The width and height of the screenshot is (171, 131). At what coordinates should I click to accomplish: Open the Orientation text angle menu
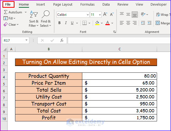144,14
